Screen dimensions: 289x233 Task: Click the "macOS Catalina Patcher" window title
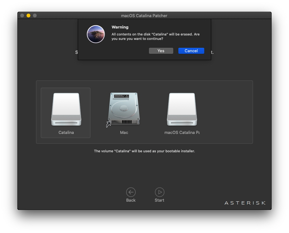(144, 16)
